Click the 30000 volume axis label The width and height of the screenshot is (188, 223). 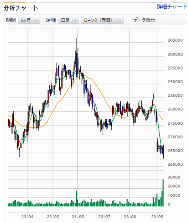[174, 177]
